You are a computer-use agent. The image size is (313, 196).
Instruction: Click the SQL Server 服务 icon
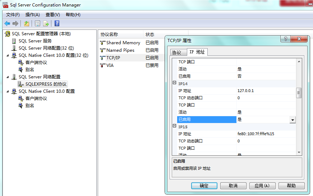point(14,41)
